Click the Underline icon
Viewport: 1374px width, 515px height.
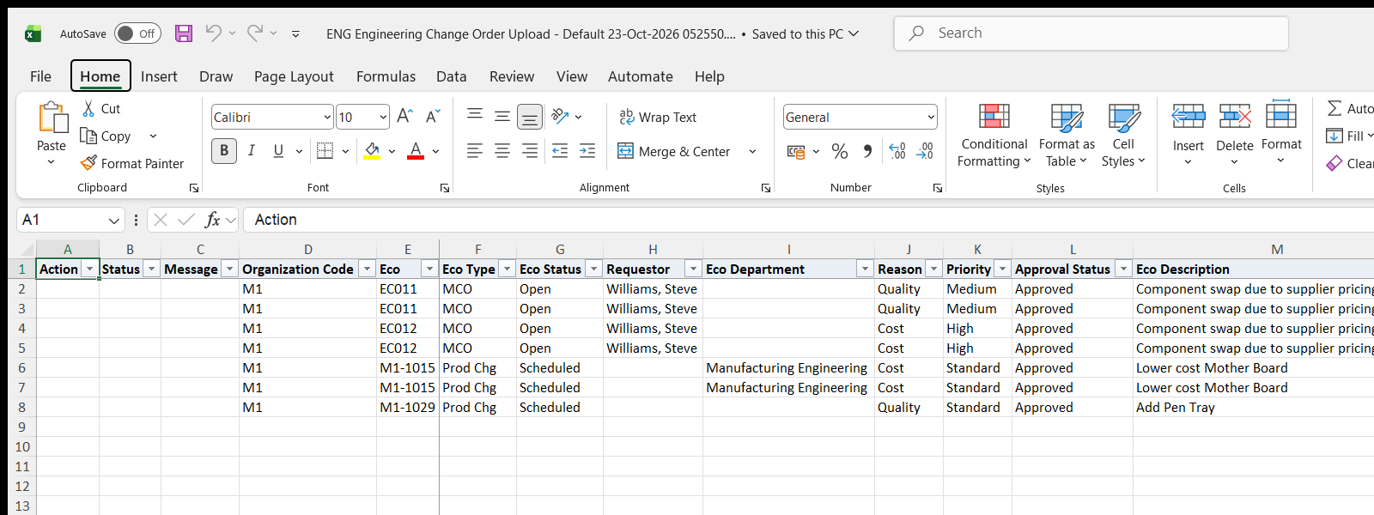click(x=278, y=151)
